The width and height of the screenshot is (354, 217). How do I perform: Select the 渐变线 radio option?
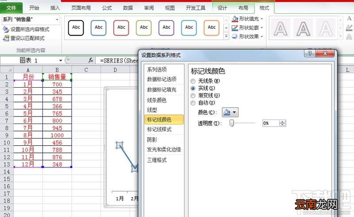[193, 96]
